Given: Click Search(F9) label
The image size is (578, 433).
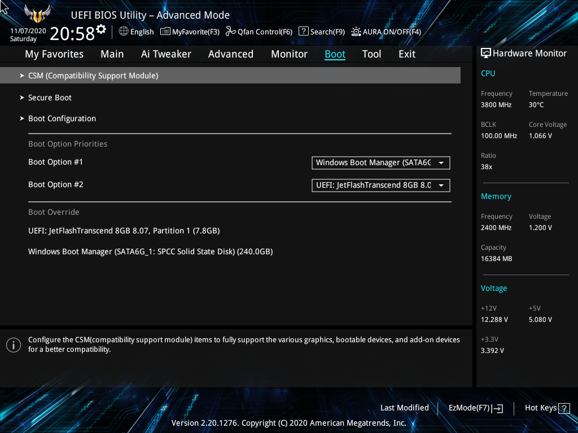Looking at the screenshot, I should [x=327, y=32].
